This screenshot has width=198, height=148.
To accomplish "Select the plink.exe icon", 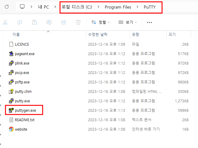I will pyautogui.click(x=11, y=63).
